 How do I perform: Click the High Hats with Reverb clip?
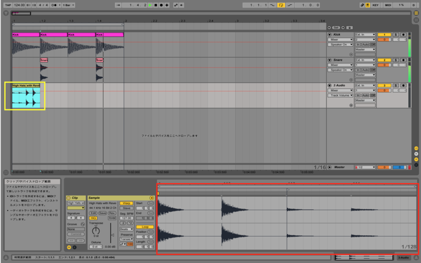click(x=26, y=95)
